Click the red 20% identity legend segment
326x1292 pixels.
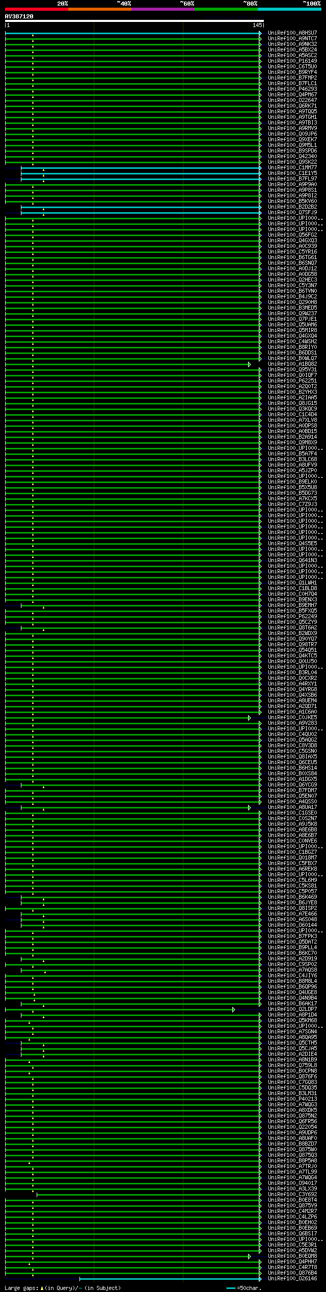tap(36, 9)
